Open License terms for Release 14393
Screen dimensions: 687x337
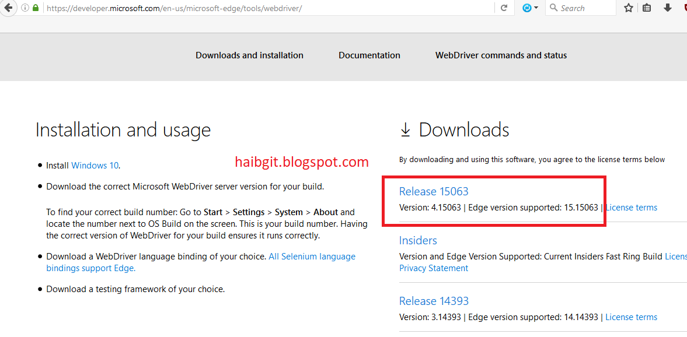[x=631, y=317]
